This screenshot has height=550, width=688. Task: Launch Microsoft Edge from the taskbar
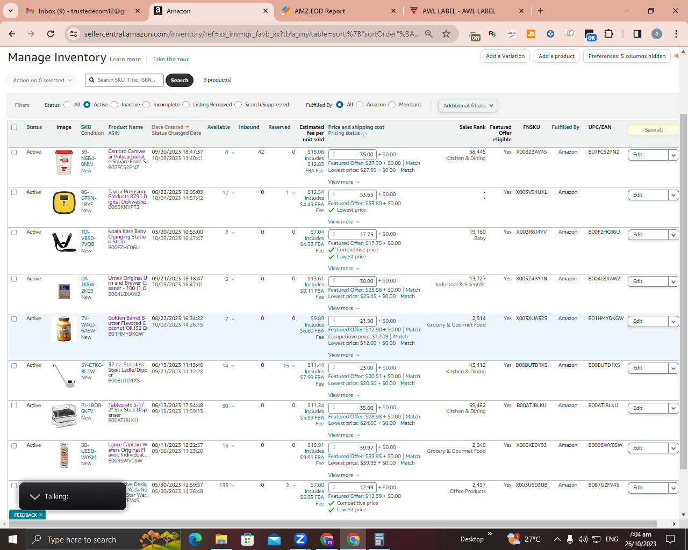tap(195, 539)
